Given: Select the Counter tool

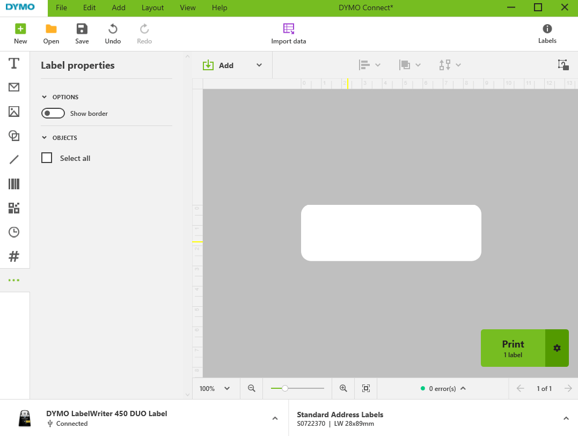Looking at the screenshot, I should coord(14,256).
